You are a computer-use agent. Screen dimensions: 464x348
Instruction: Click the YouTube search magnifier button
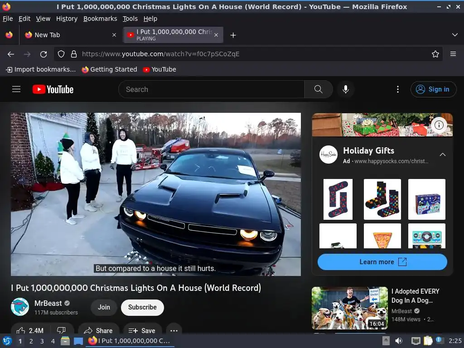[x=319, y=89]
